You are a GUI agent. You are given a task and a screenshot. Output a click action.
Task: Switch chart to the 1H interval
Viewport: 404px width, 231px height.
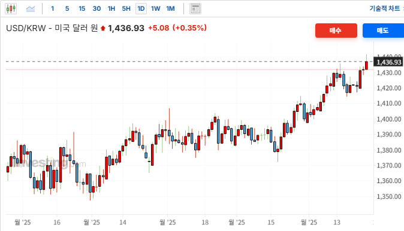tap(111, 9)
